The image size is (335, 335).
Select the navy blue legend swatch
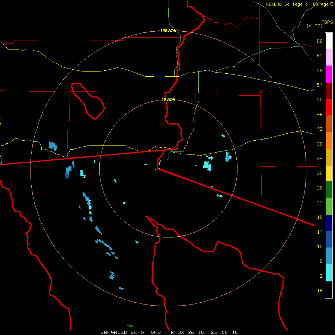(329, 223)
